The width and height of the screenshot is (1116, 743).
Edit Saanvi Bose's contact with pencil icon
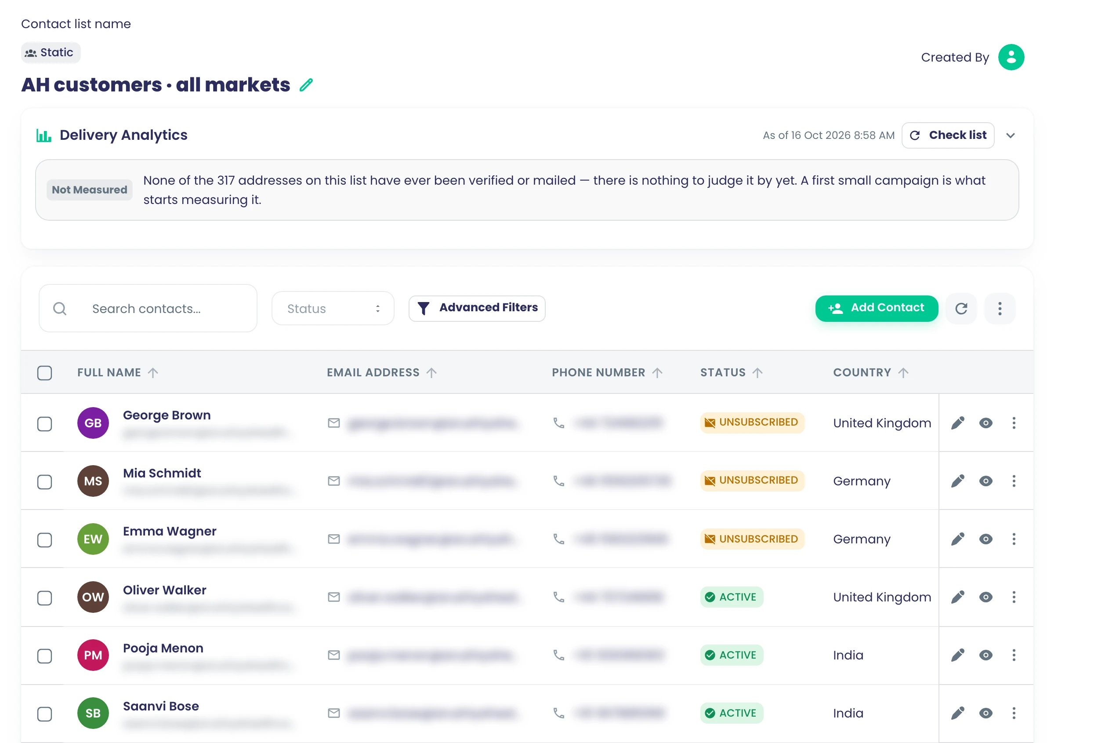[957, 713]
